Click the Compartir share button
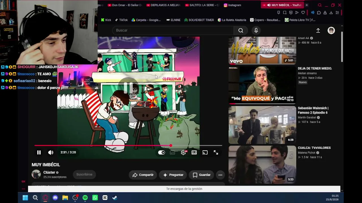The height and width of the screenshot is (203, 362). (143, 175)
